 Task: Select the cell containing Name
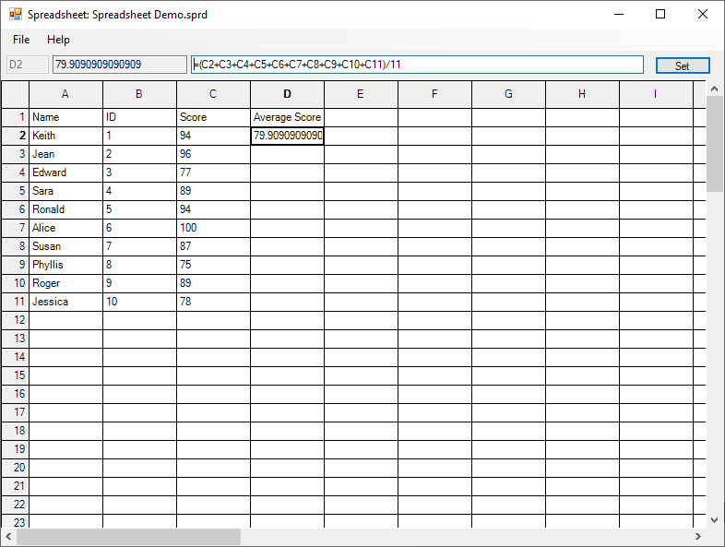click(x=65, y=117)
